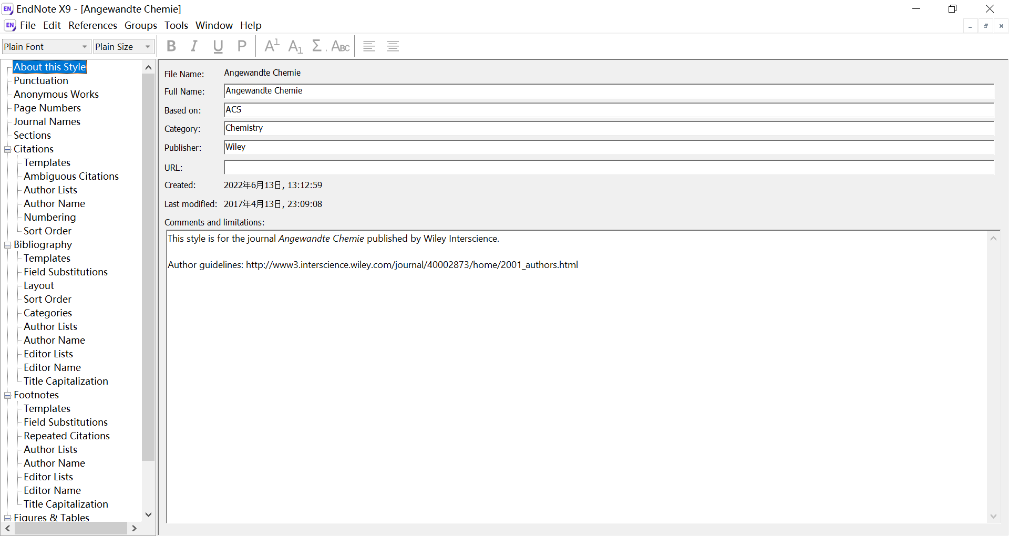This screenshot has height=536, width=1009.
Task: Close the Angewandte Chemie style document
Action: coord(1001,26)
